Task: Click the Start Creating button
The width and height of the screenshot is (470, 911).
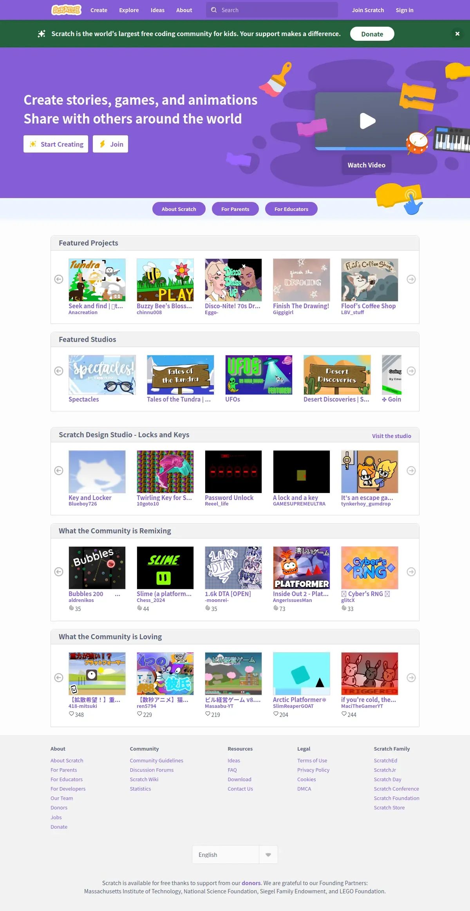Action: (56, 144)
